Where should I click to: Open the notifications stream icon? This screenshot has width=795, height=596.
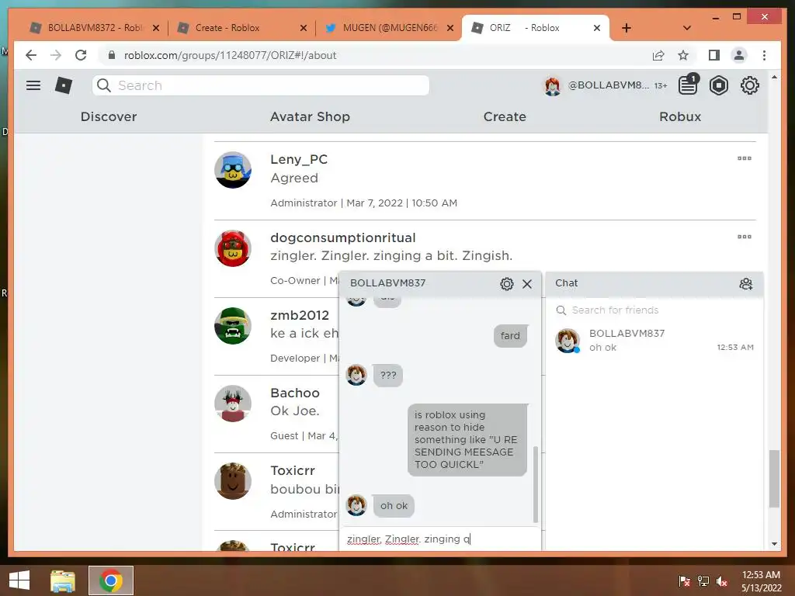tap(688, 85)
